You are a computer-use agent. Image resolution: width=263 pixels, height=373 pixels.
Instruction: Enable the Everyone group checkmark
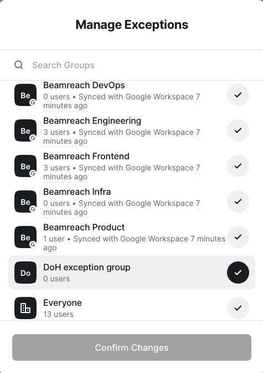(x=238, y=308)
